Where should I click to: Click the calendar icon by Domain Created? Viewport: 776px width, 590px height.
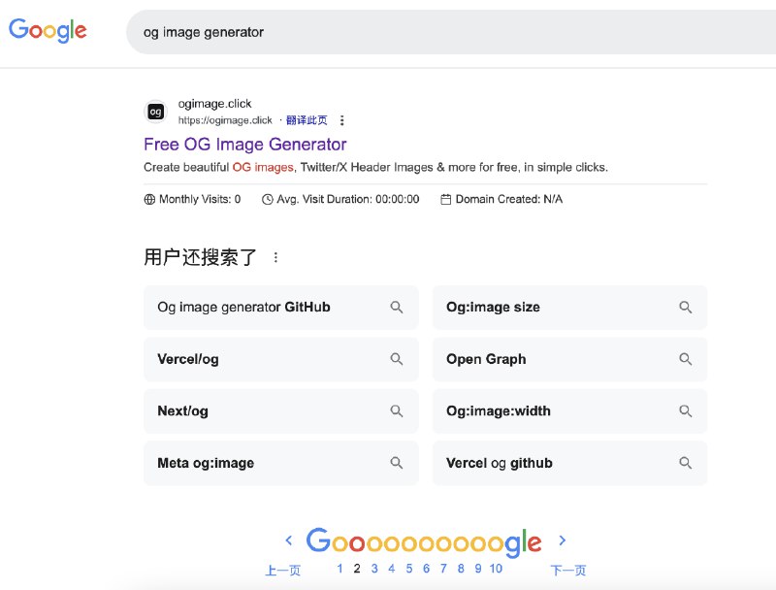pos(446,199)
